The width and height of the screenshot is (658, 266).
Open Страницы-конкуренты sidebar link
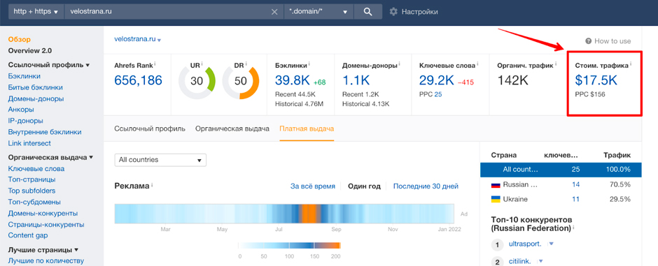[46, 225]
